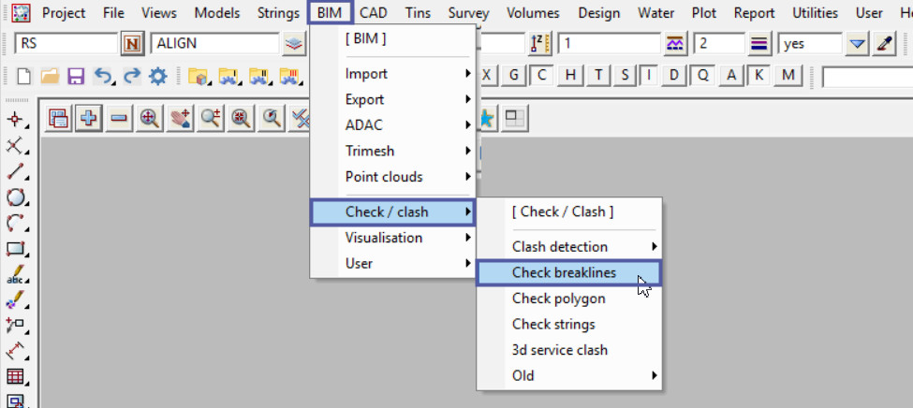Select the circle drawing tool

[x=16, y=197]
